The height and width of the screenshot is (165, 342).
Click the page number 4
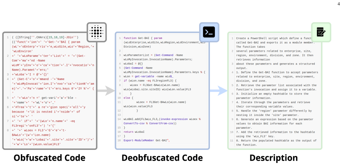coord(339,4)
